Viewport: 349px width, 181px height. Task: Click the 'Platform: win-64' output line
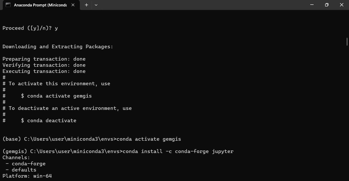pos(27,176)
